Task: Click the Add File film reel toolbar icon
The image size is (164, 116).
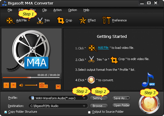Action: (10, 20)
